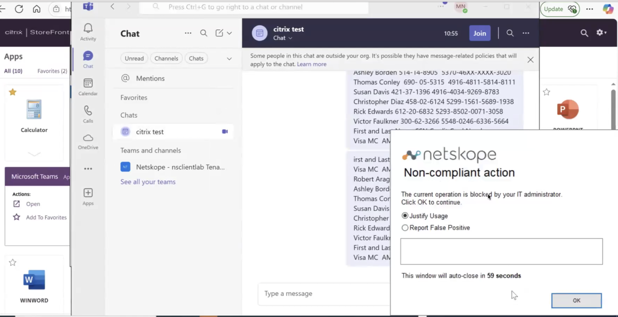Open search icon in the Chat panel
Image resolution: width=618 pixels, height=317 pixels.
pyautogui.click(x=204, y=33)
